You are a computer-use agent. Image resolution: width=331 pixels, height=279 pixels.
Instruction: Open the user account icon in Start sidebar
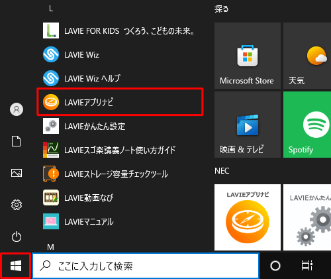[x=17, y=109]
